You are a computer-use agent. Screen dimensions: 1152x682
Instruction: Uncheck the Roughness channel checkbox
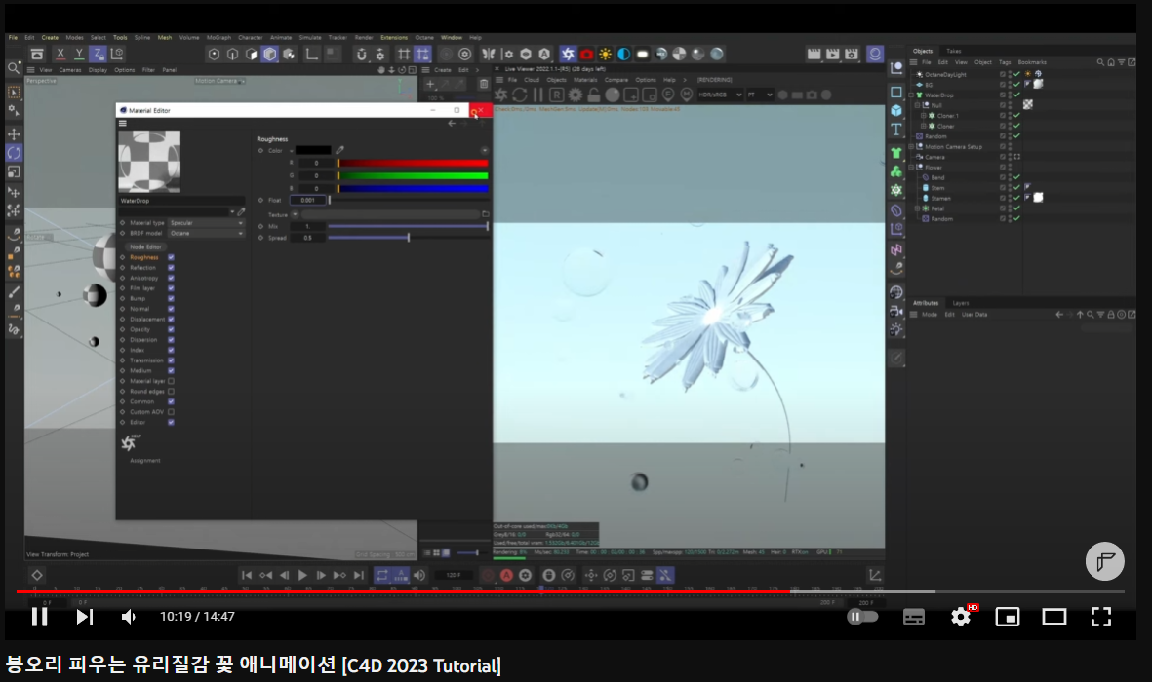[171, 257]
